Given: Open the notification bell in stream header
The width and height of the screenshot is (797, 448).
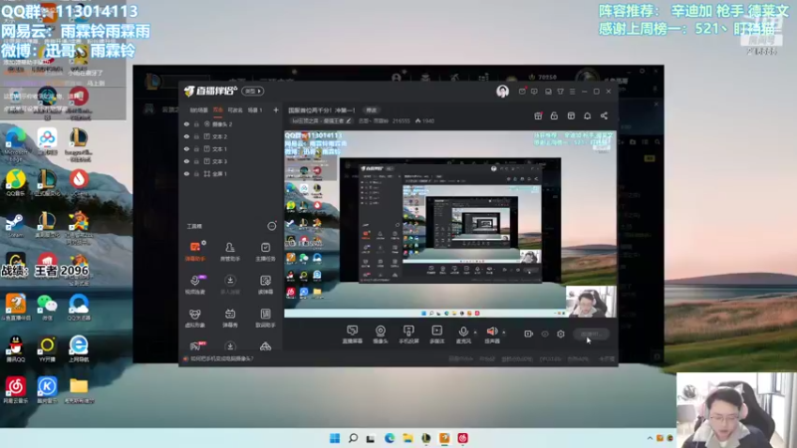Looking at the screenshot, I should (x=587, y=115).
